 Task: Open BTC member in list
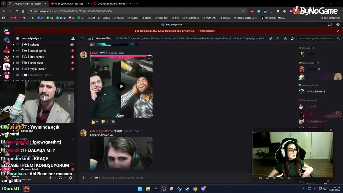click(319, 114)
